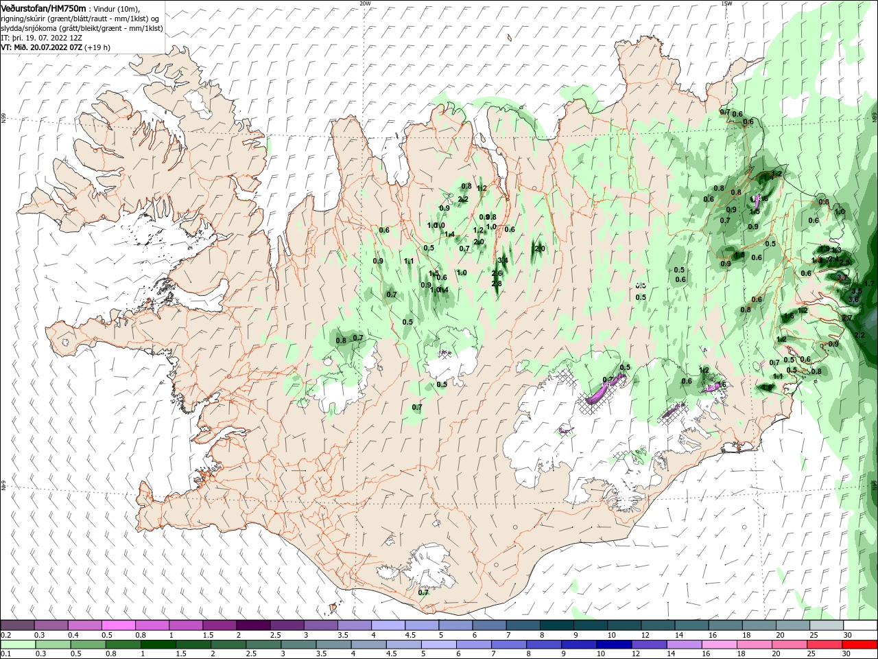Select the "2.7" value on the eastern fjords
The height and width of the screenshot is (659, 878).
(x=847, y=318)
